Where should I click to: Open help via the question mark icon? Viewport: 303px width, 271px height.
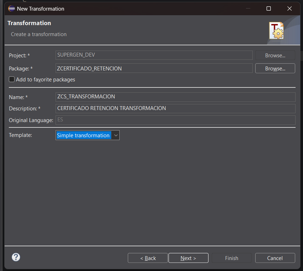click(16, 257)
